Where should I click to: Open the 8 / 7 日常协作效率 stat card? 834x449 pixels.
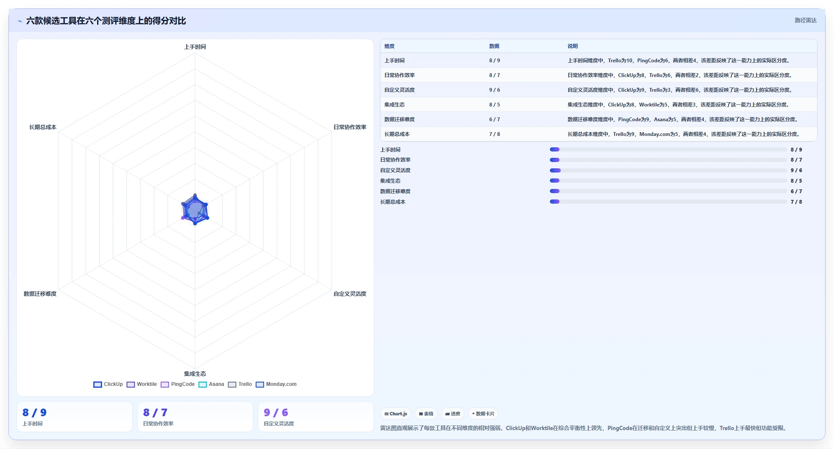click(x=195, y=417)
